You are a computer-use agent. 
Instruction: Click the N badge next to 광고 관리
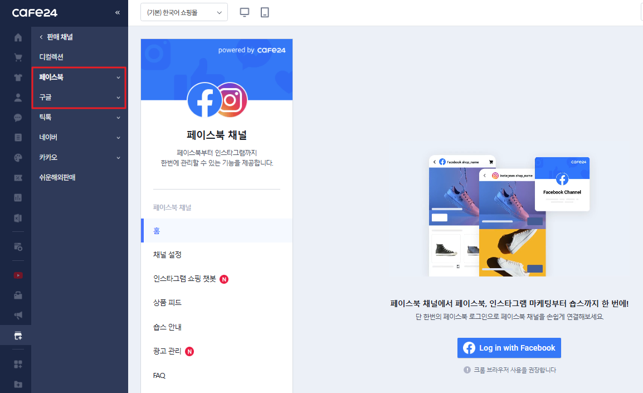[189, 352]
